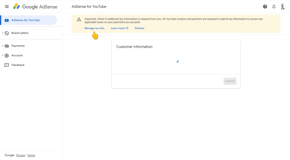Dismiss the tax information banner
This screenshot has width=290, height=160.
tap(139, 28)
